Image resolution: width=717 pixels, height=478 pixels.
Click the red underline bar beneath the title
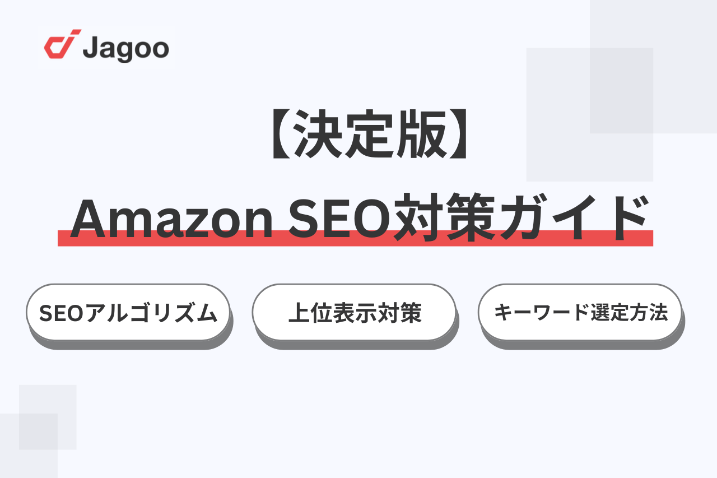(x=355, y=238)
